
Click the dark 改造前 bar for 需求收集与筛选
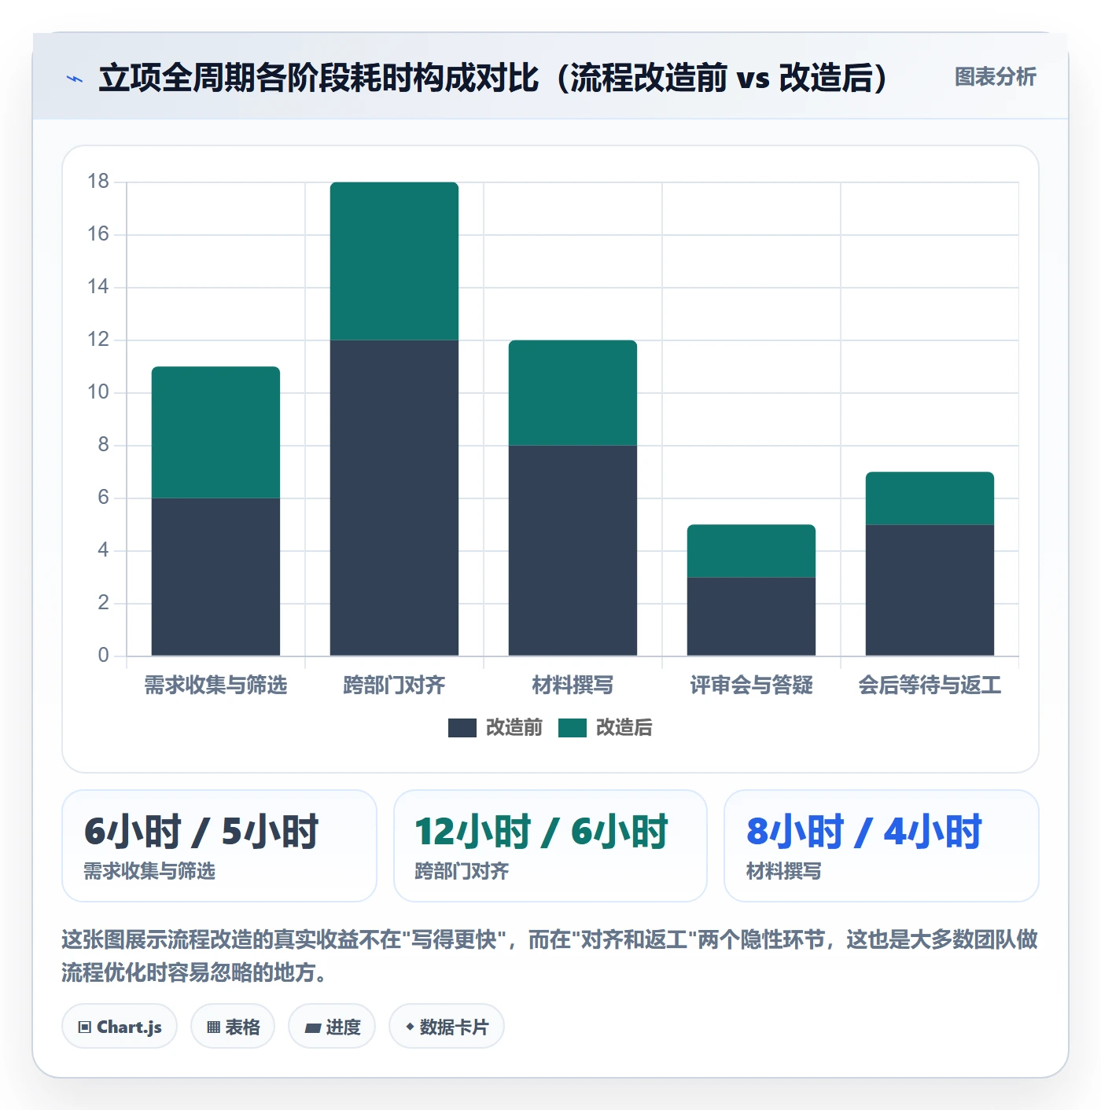[215, 577]
